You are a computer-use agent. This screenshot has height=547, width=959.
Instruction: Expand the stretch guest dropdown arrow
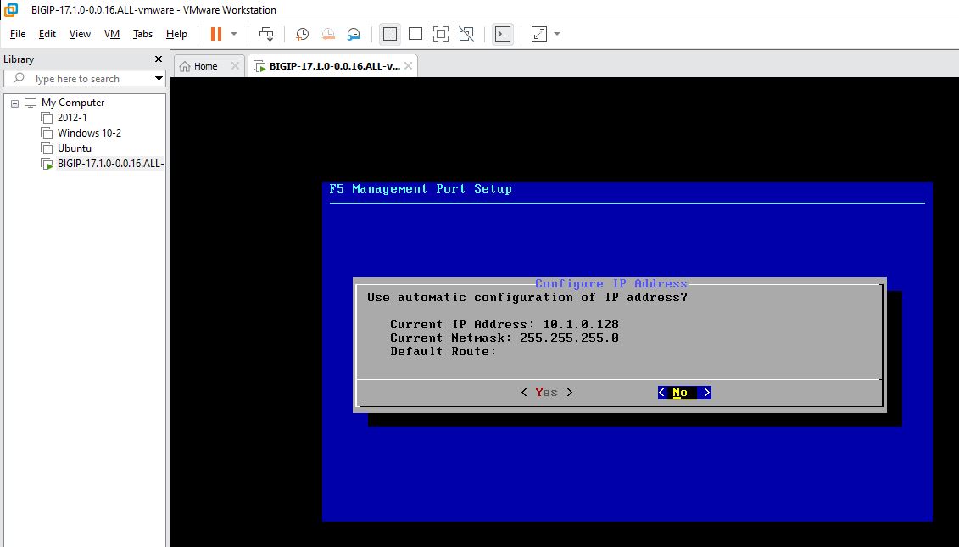point(557,34)
